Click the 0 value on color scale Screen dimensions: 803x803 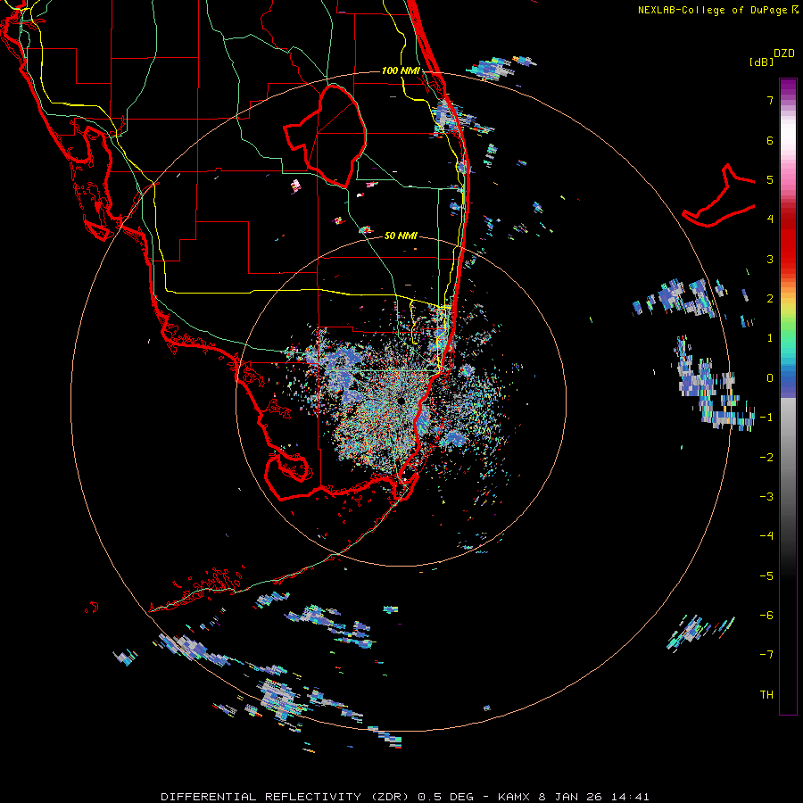(770, 378)
